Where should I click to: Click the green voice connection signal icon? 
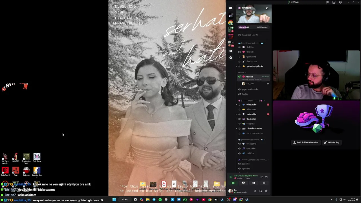pos(231,177)
